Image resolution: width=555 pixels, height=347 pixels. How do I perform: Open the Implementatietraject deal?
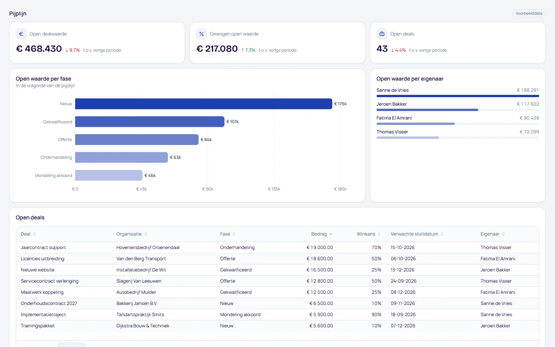43,315
